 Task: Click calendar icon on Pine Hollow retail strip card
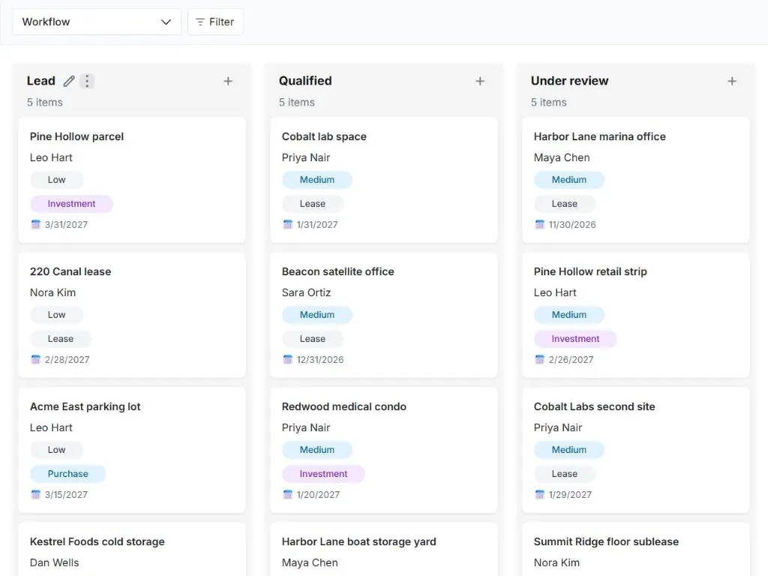tap(540, 359)
